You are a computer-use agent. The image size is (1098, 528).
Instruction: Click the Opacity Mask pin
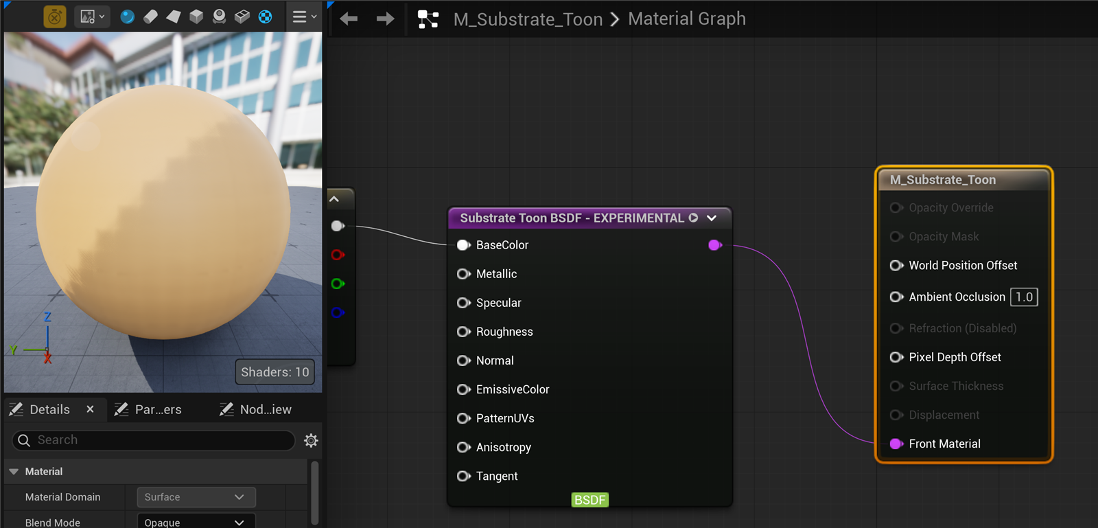click(896, 236)
